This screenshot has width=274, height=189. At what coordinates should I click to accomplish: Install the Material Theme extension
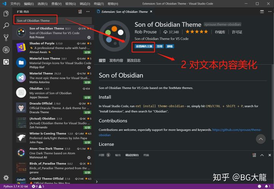coord(88,82)
